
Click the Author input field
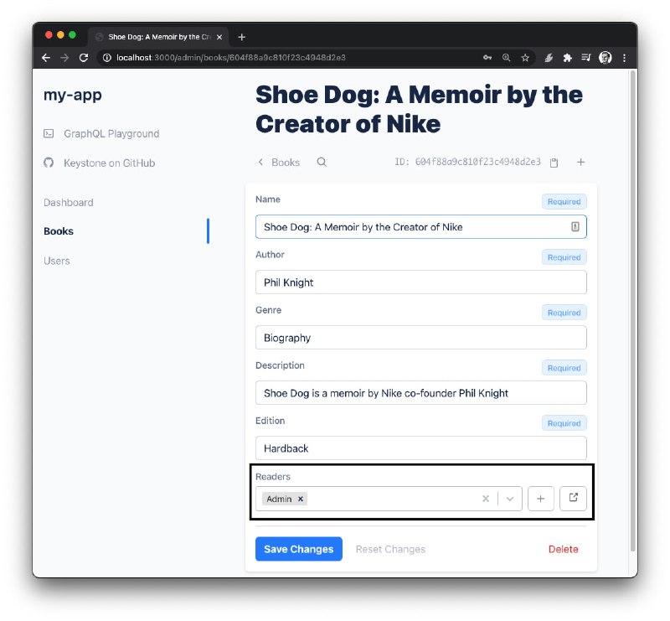click(x=420, y=282)
